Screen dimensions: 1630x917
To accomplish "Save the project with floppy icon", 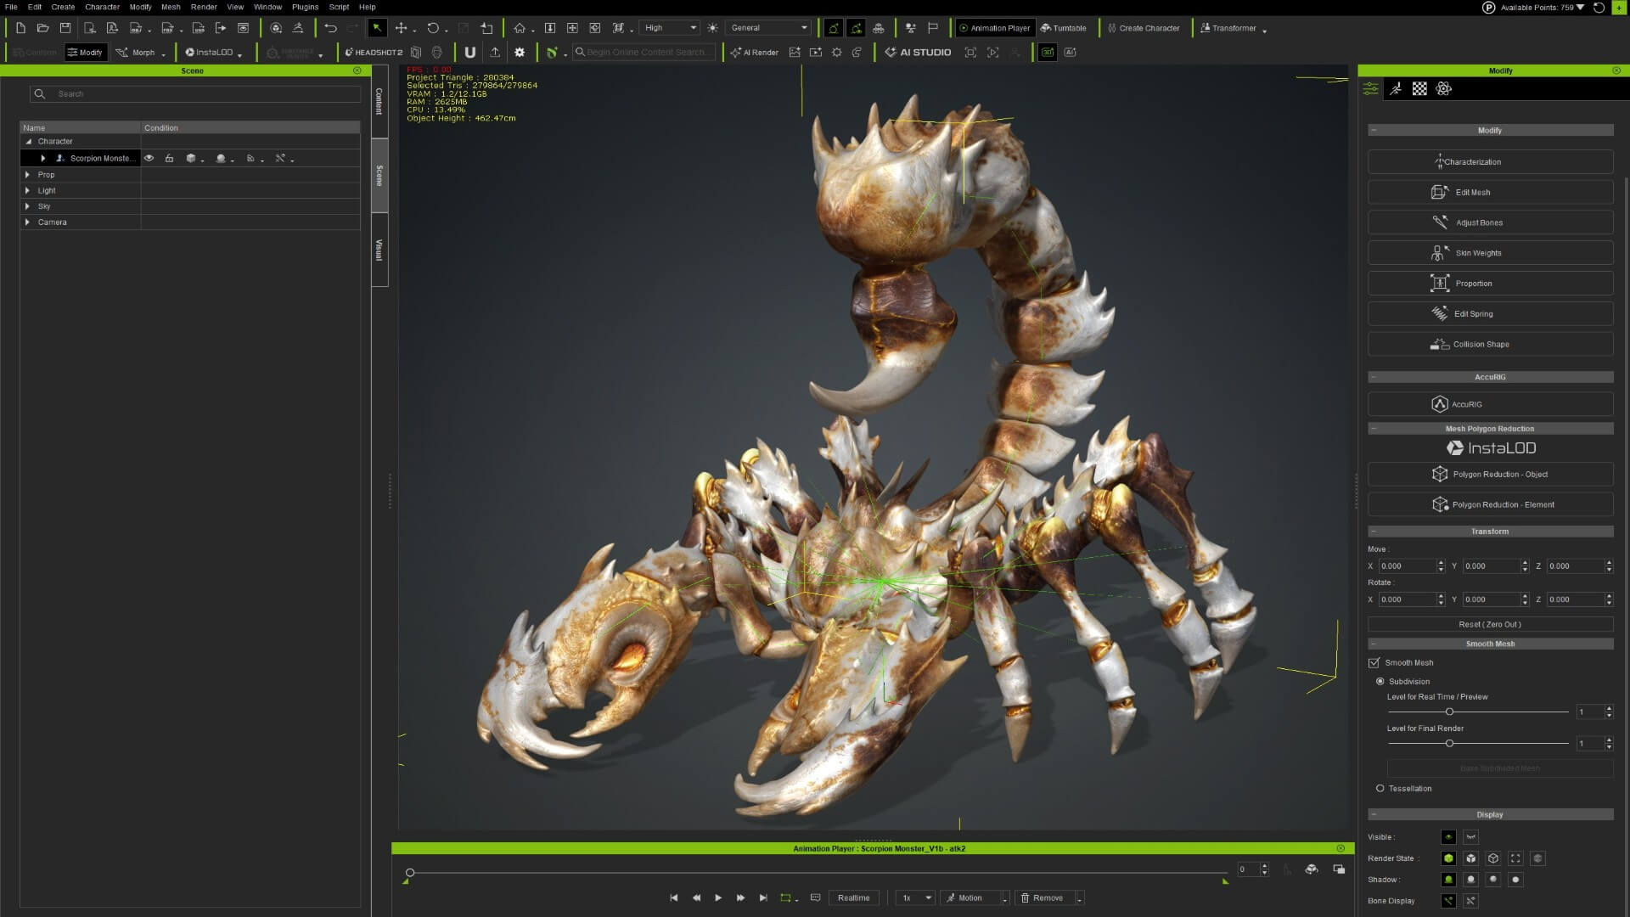I will [x=65, y=28].
